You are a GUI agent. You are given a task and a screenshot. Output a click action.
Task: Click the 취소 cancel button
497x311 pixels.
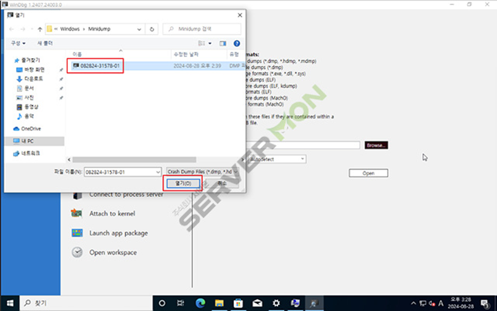point(222,183)
